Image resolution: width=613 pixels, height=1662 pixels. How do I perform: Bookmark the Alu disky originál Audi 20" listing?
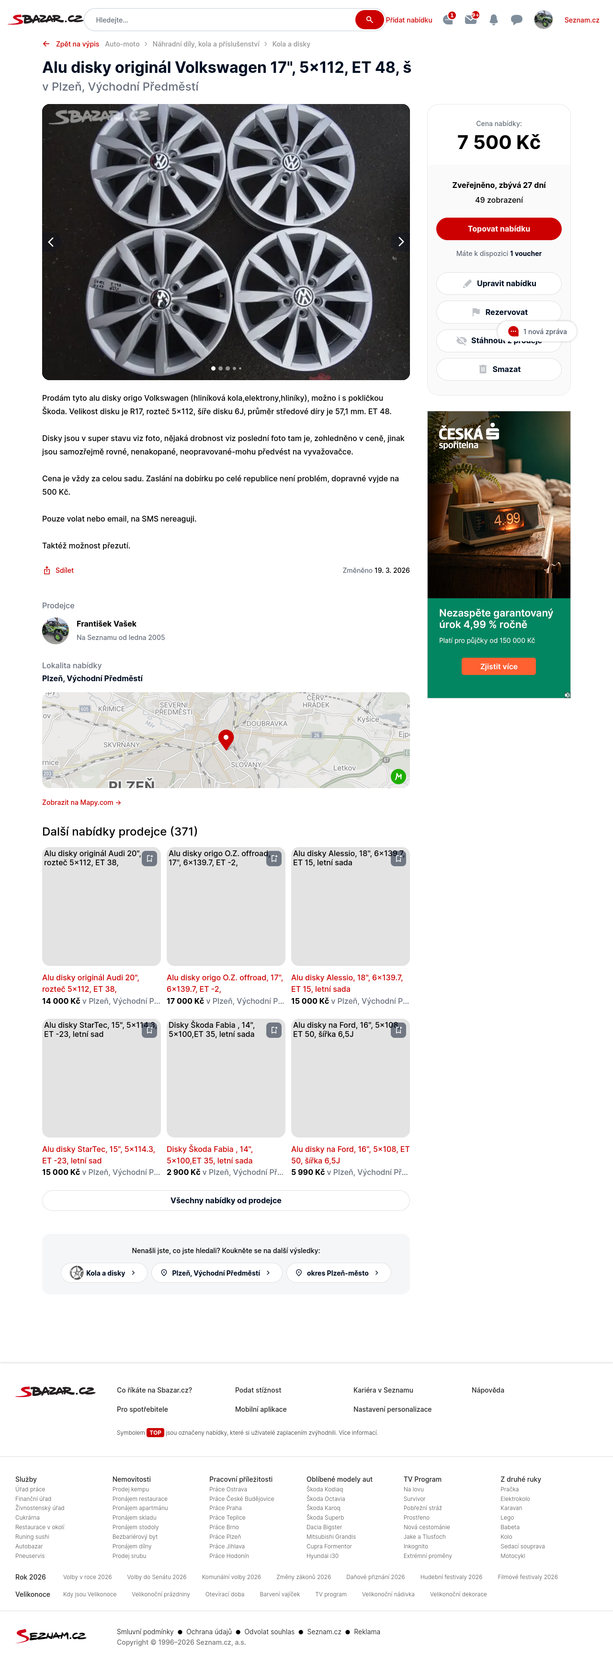pos(149,859)
